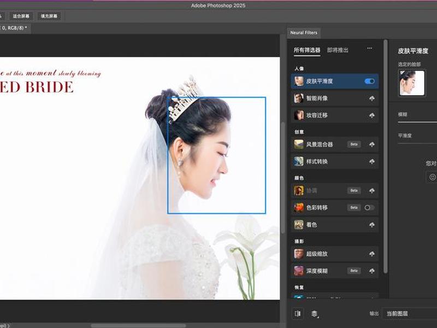Screen dimensions: 437x328
Task: Download the 深度模糊 filter via cloud icon
Action: click(x=372, y=271)
